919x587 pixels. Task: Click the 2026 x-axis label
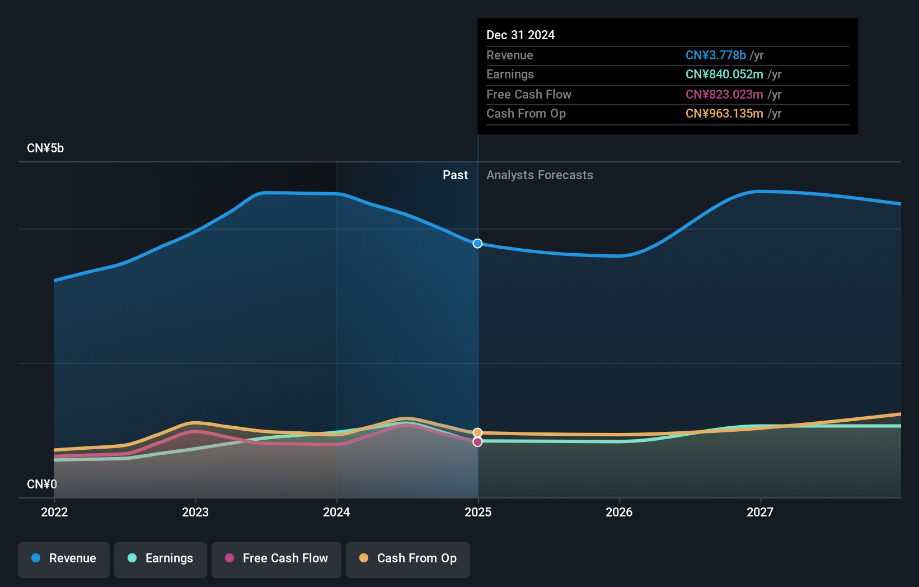(x=619, y=513)
